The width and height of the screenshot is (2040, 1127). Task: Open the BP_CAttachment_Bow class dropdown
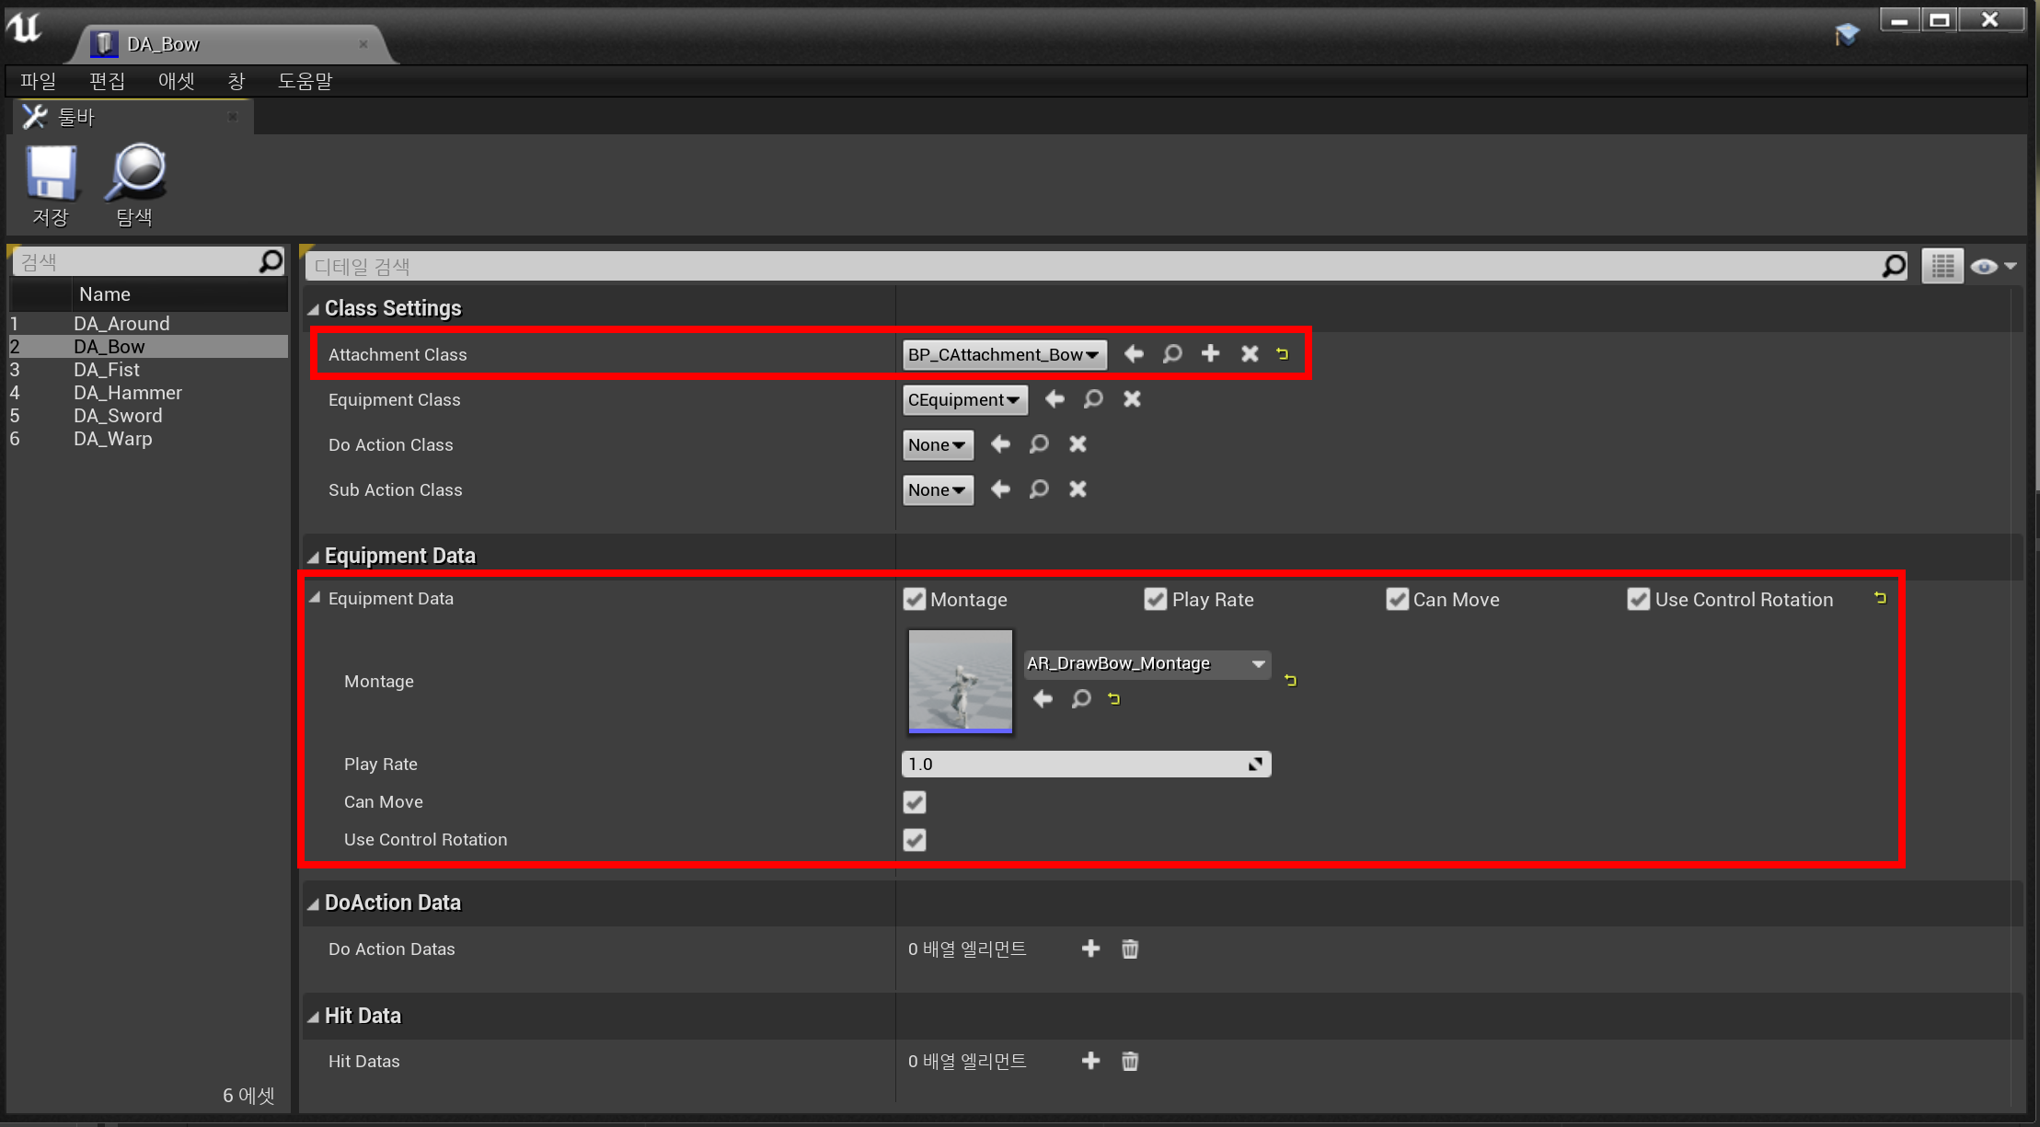(1003, 354)
